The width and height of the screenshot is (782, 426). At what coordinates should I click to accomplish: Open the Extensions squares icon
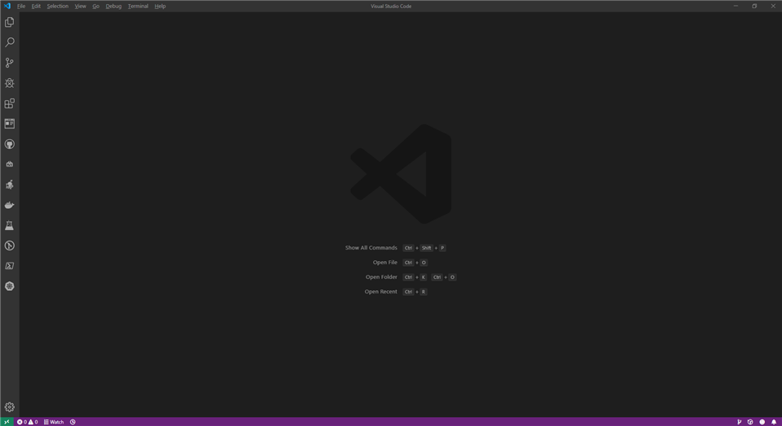click(x=10, y=103)
